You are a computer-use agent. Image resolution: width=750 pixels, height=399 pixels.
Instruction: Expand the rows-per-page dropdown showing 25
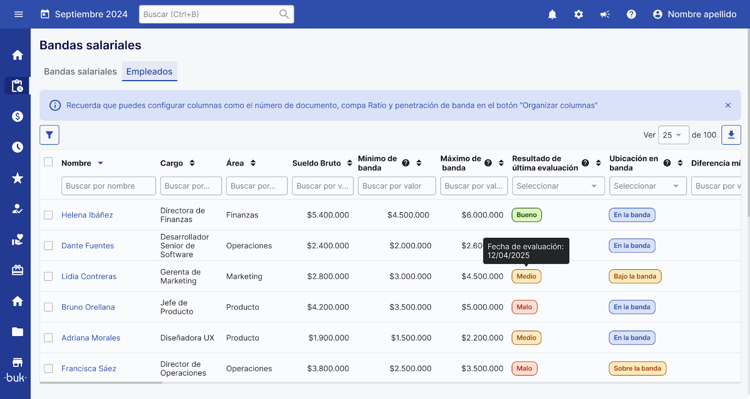pos(673,135)
